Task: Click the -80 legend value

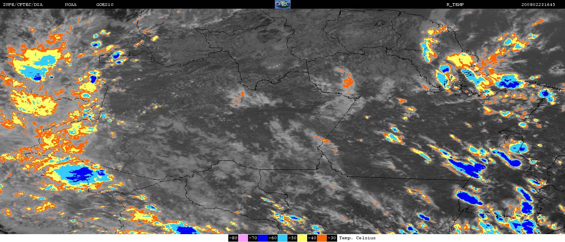Action: [233, 238]
